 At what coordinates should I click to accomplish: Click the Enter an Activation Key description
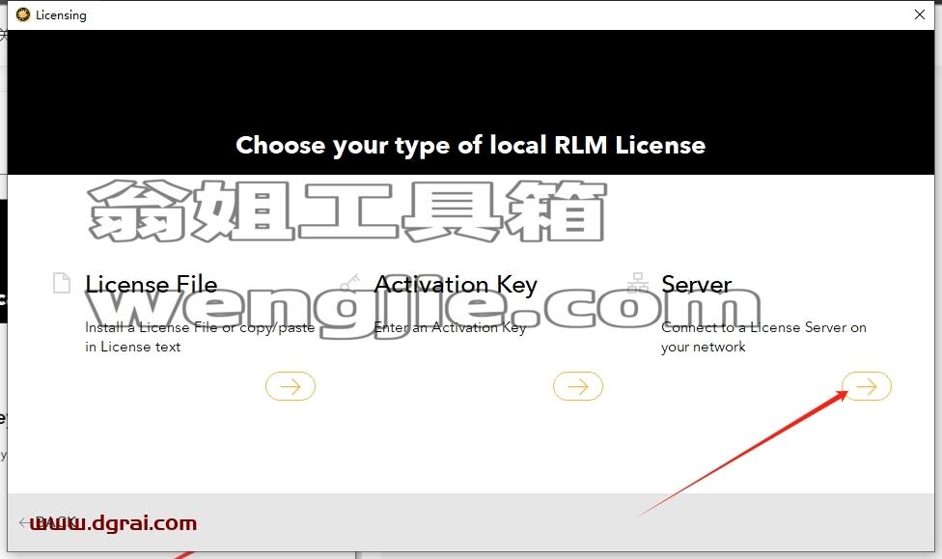point(450,327)
